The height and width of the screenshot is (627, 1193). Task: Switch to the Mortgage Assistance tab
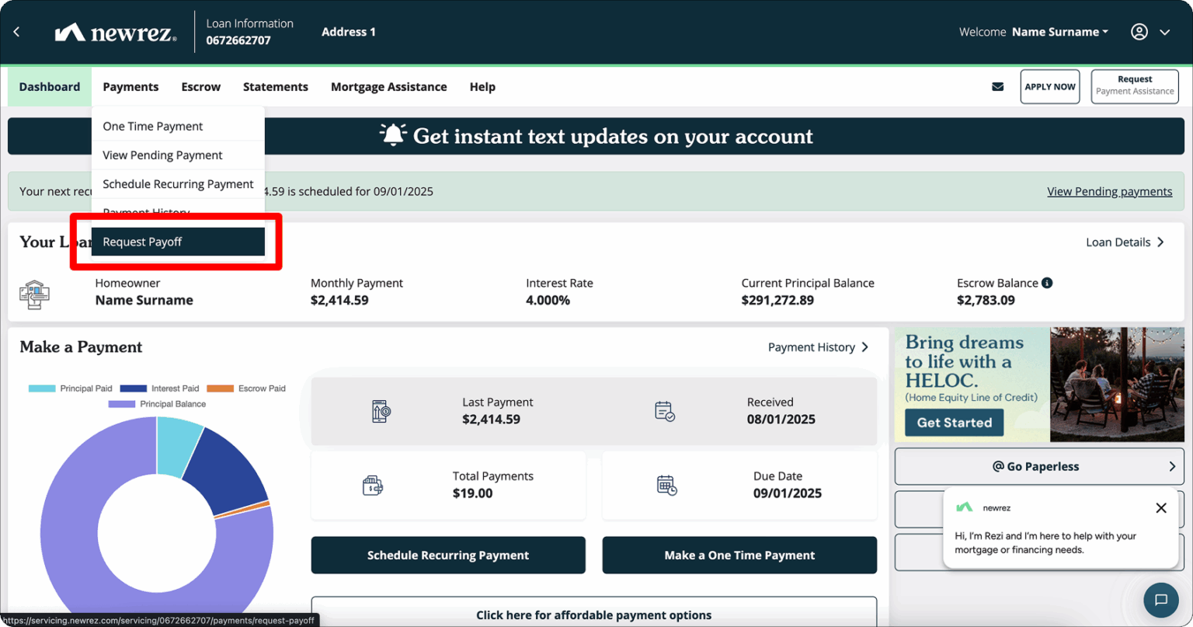tap(388, 86)
